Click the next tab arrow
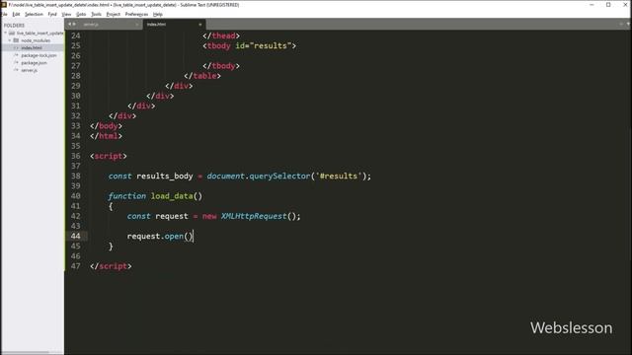The width and height of the screenshot is (632, 355). pos(75,24)
